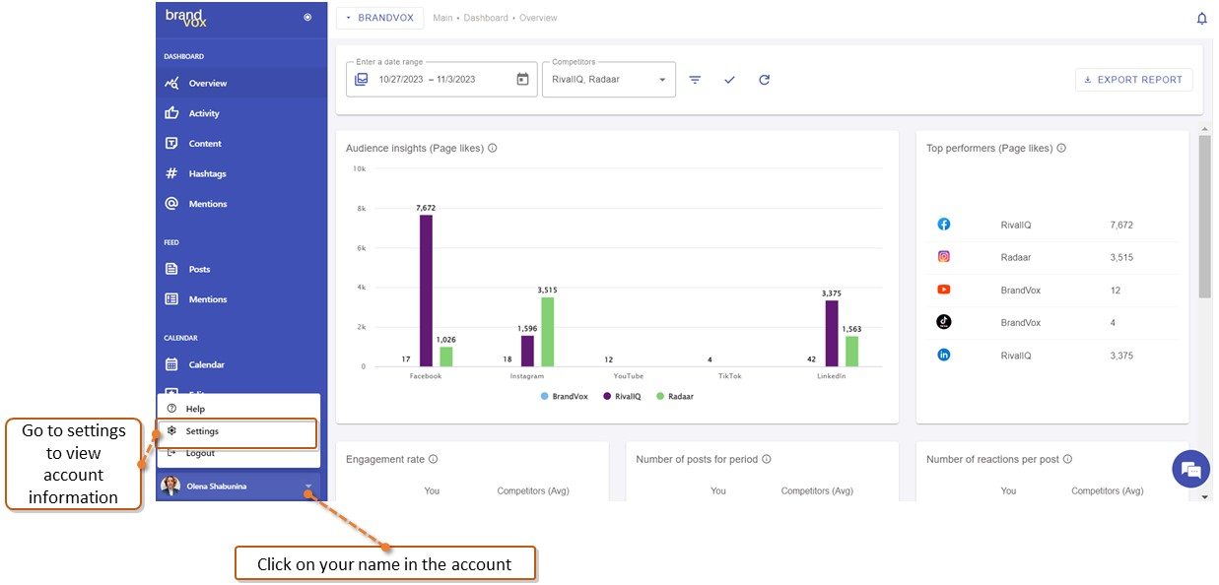Click the Radaar 3,515 Instagram bar
The image size is (1219, 585).
click(549, 332)
